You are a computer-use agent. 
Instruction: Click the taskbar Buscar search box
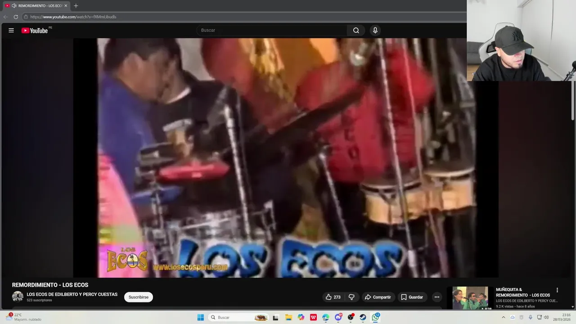(x=238, y=317)
